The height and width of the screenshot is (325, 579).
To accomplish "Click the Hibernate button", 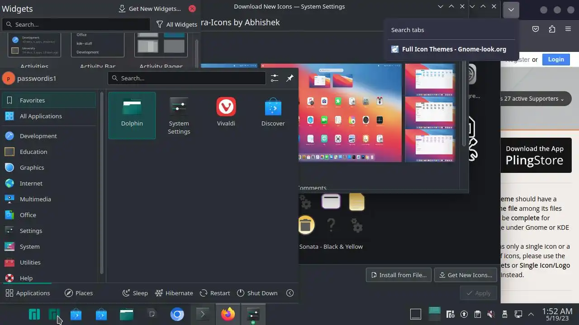I will (174, 293).
